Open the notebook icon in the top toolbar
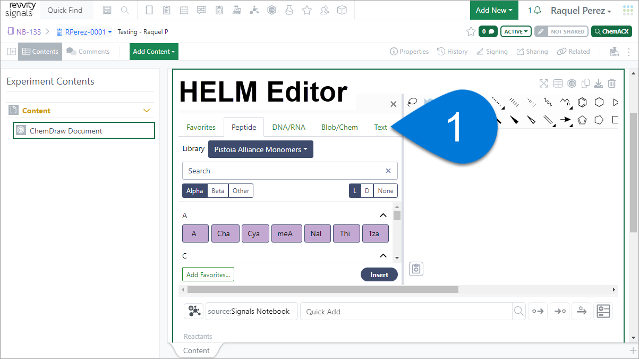The height and width of the screenshot is (359, 639). coord(149,10)
